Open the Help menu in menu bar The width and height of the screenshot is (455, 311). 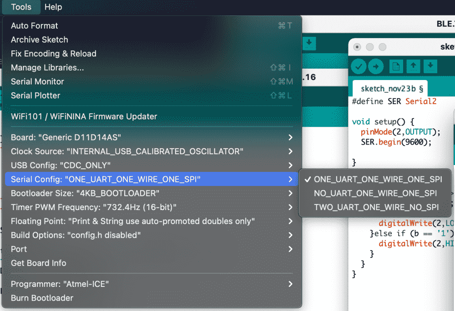click(x=53, y=7)
